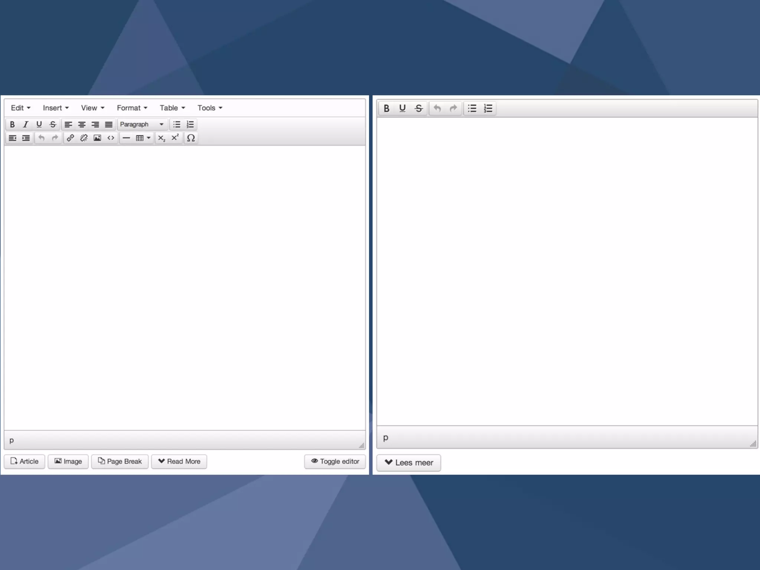The height and width of the screenshot is (570, 760).
Task: Click the Italic icon in the left editor
Action: pyautogui.click(x=25, y=124)
